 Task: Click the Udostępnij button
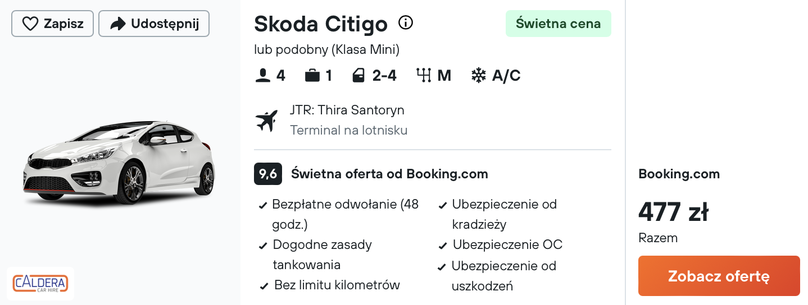tap(154, 24)
